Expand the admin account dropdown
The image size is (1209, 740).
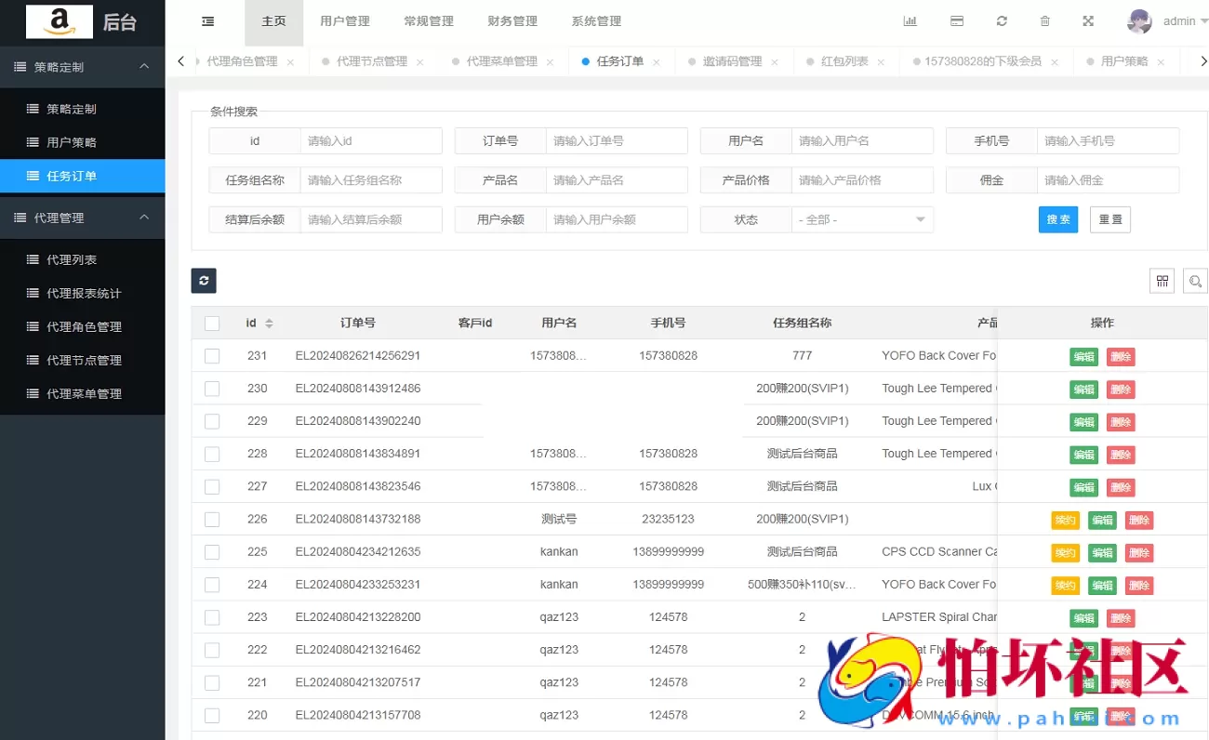click(x=1176, y=20)
